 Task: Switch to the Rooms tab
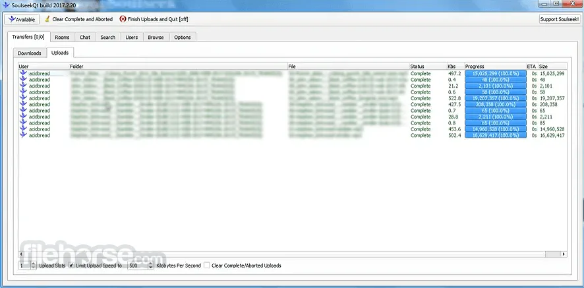click(62, 38)
